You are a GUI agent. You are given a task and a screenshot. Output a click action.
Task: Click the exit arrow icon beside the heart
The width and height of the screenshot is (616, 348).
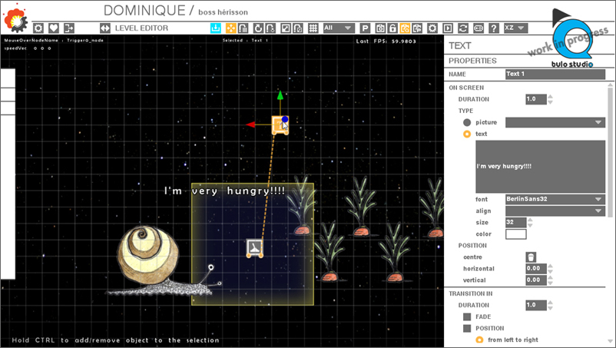[x=69, y=28]
